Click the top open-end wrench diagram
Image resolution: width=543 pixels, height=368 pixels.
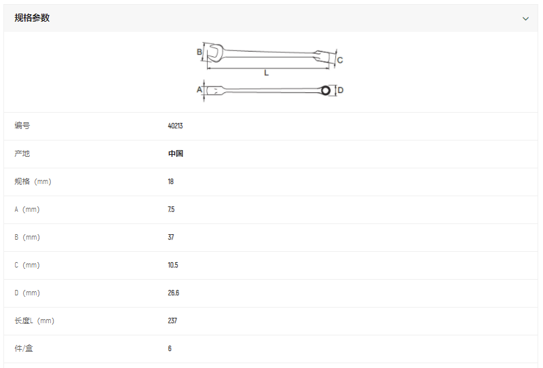click(x=270, y=53)
